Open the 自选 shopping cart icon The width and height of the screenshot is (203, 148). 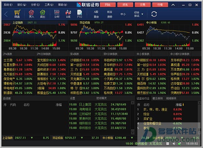coord(17,14)
